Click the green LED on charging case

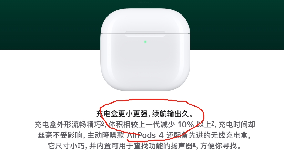(x=145, y=42)
